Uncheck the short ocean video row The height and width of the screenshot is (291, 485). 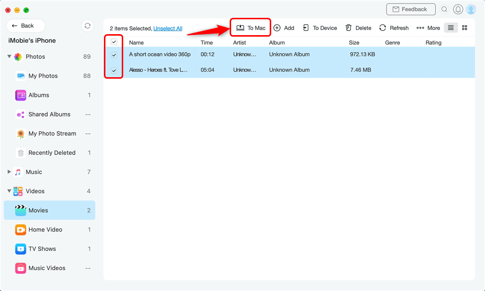coord(114,55)
